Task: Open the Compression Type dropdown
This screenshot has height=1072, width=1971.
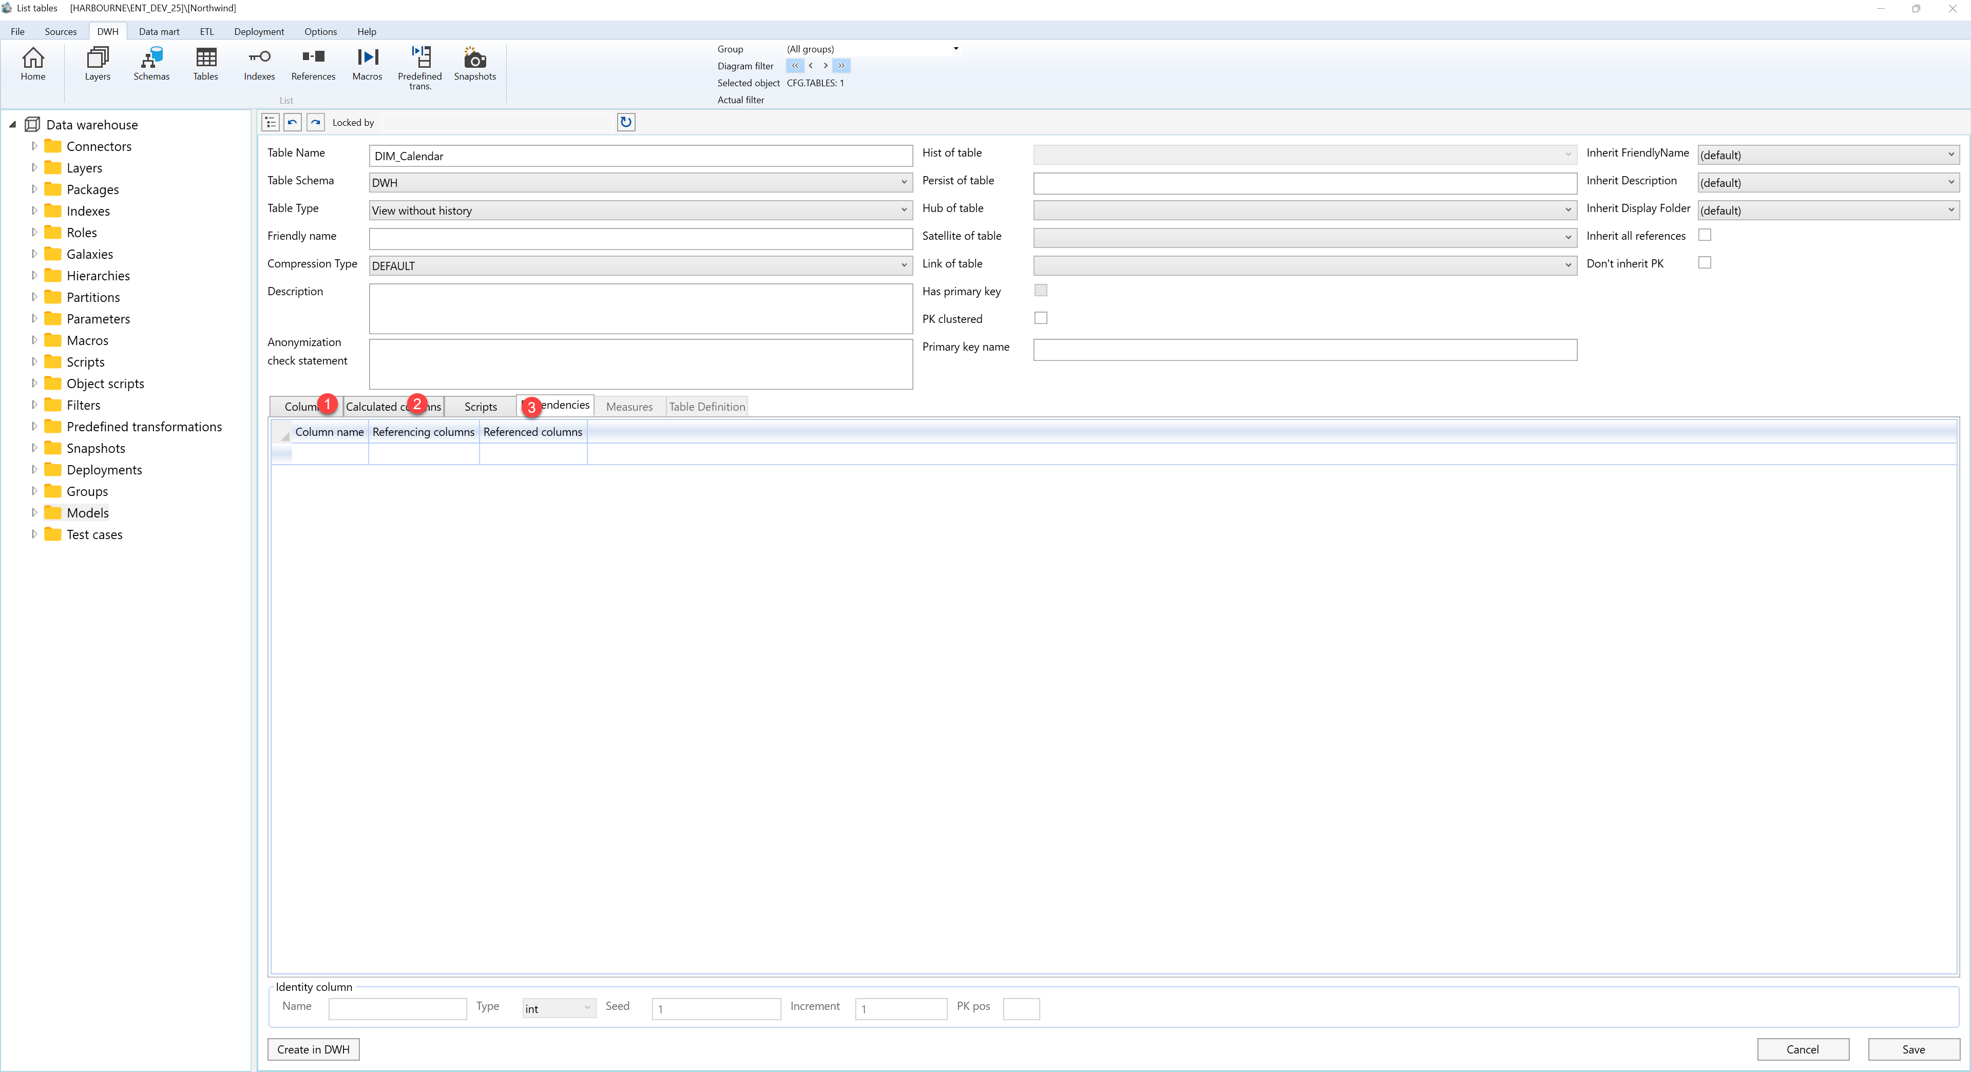Action: 640,265
